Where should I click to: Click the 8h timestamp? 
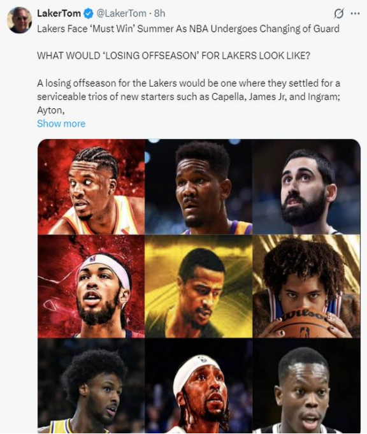tap(159, 13)
